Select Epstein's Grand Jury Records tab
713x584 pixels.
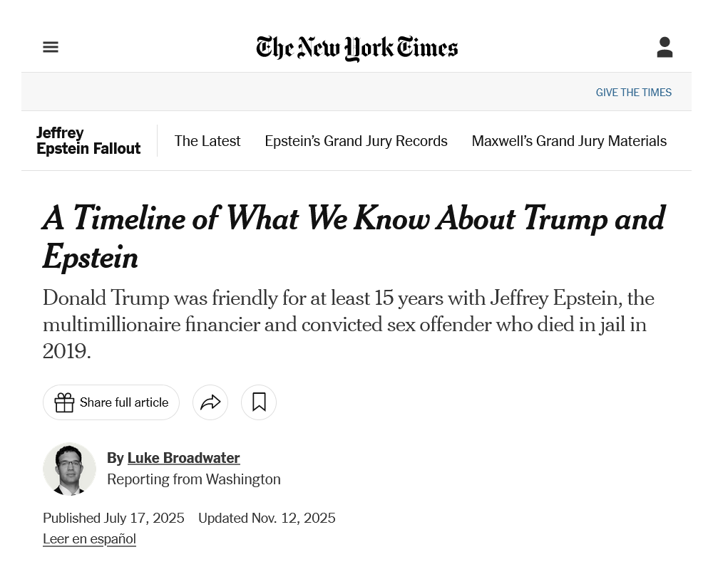coord(356,141)
